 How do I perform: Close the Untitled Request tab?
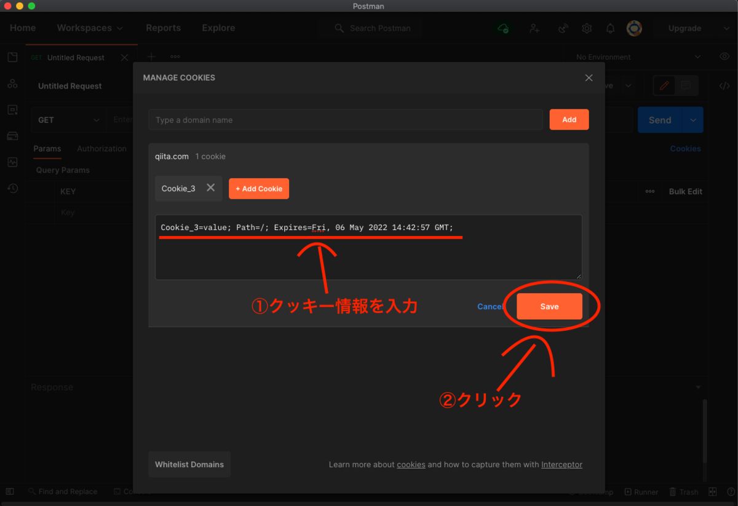(125, 57)
